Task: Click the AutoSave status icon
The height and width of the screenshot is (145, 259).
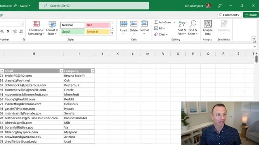Action: click(15, 6)
